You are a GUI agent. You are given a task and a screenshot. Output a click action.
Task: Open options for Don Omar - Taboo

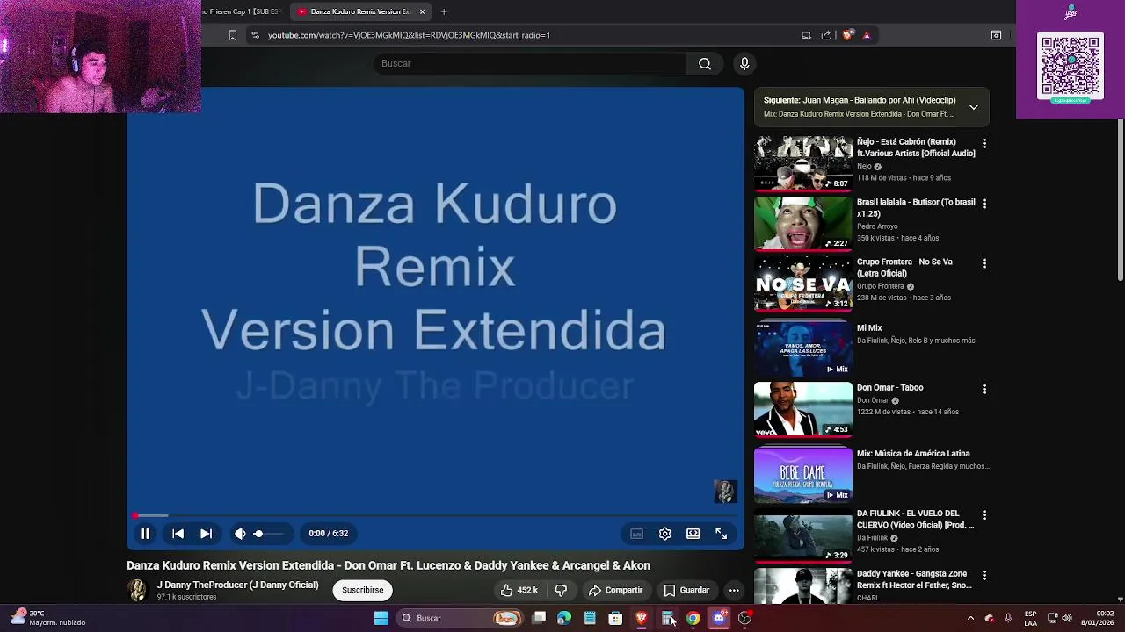pyautogui.click(x=984, y=389)
